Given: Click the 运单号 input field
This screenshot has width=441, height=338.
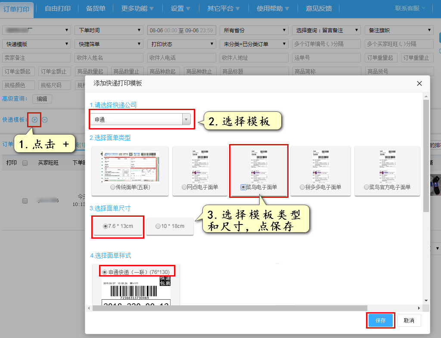Looking at the screenshot, I should tap(326, 58).
